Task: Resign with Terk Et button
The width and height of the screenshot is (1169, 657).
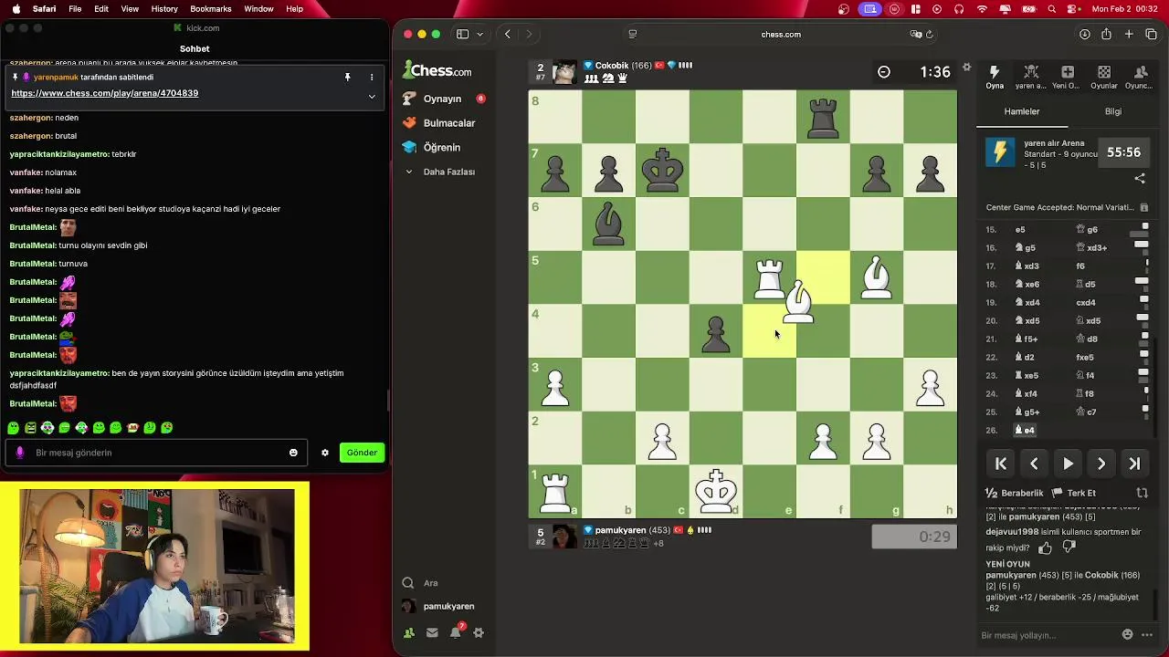Action: [1073, 493]
